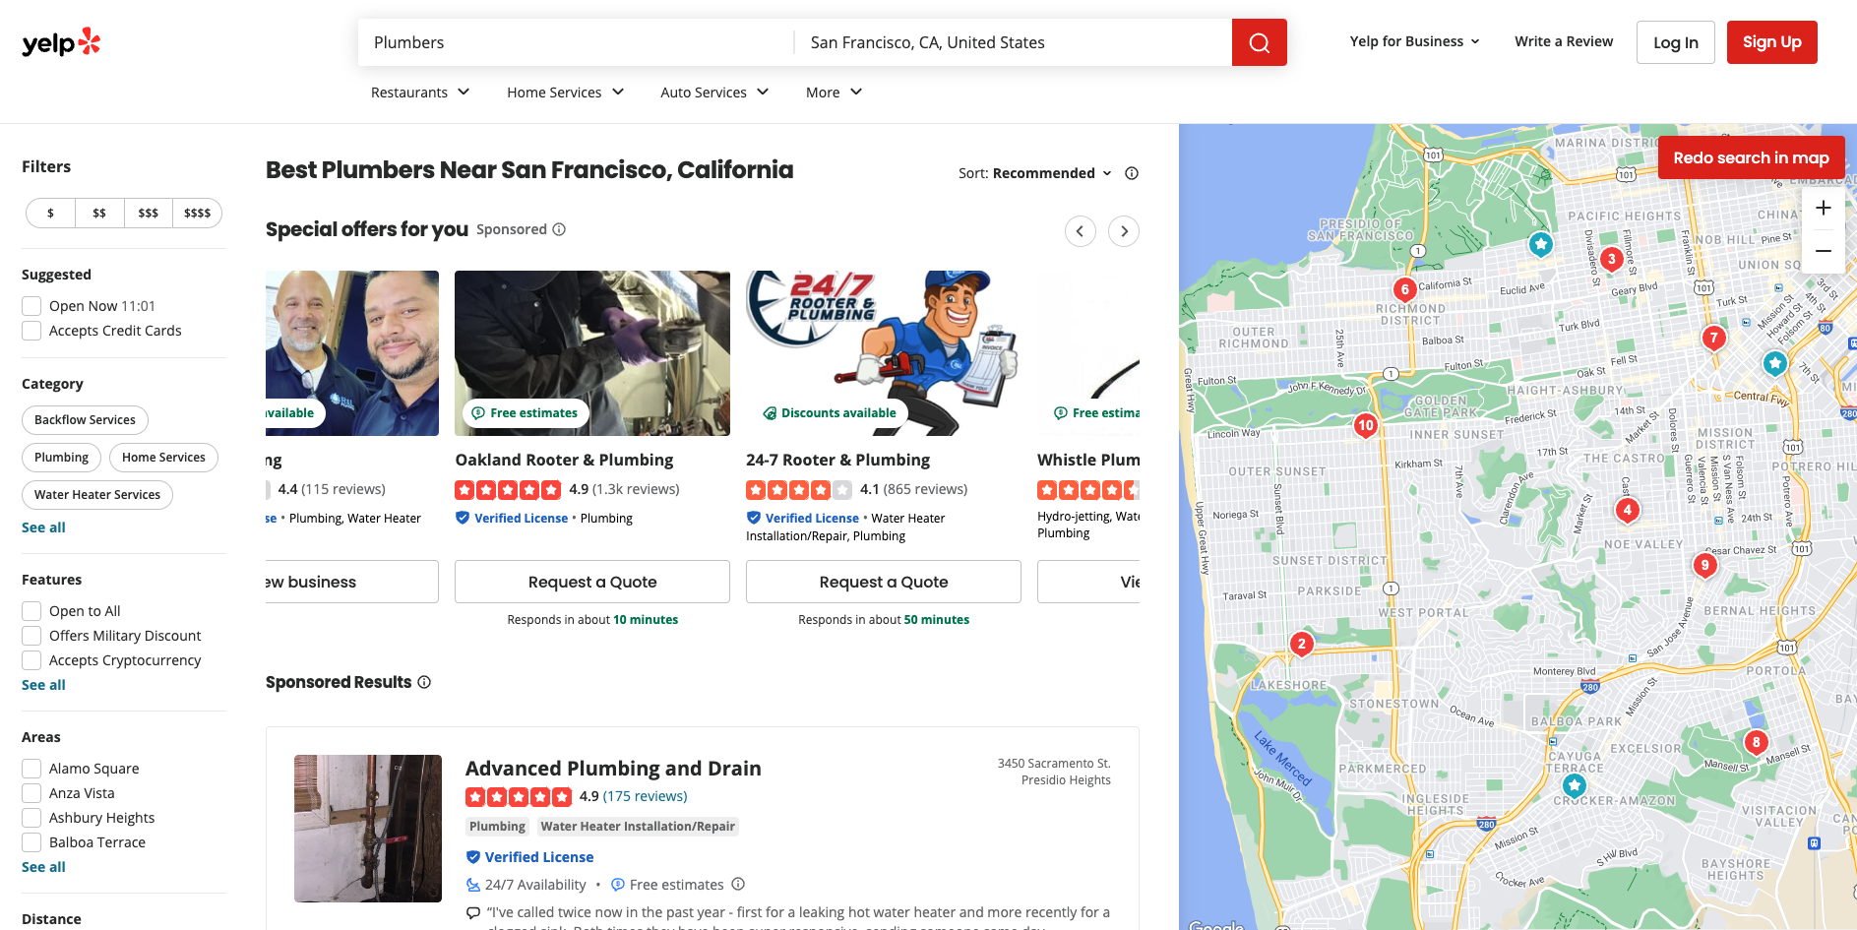Image resolution: width=1857 pixels, height=930 pixels.
Task: Select the $$ price filter
Action: pyautogui.click(x=98, y=213)
